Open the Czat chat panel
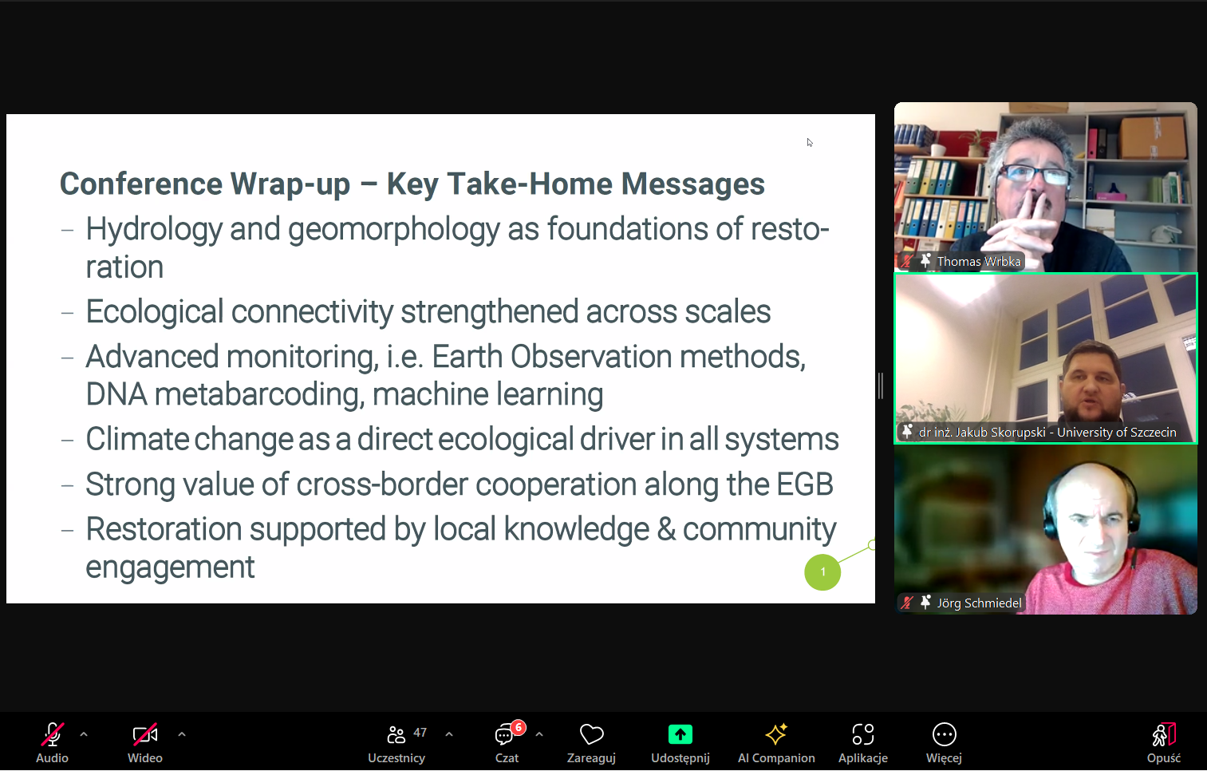 point(506,734)
